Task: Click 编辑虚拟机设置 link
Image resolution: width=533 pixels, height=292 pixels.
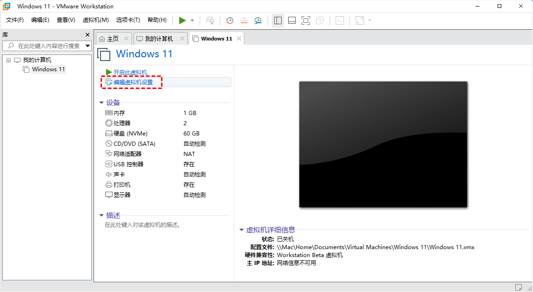Action: click(x=133, y=82)
